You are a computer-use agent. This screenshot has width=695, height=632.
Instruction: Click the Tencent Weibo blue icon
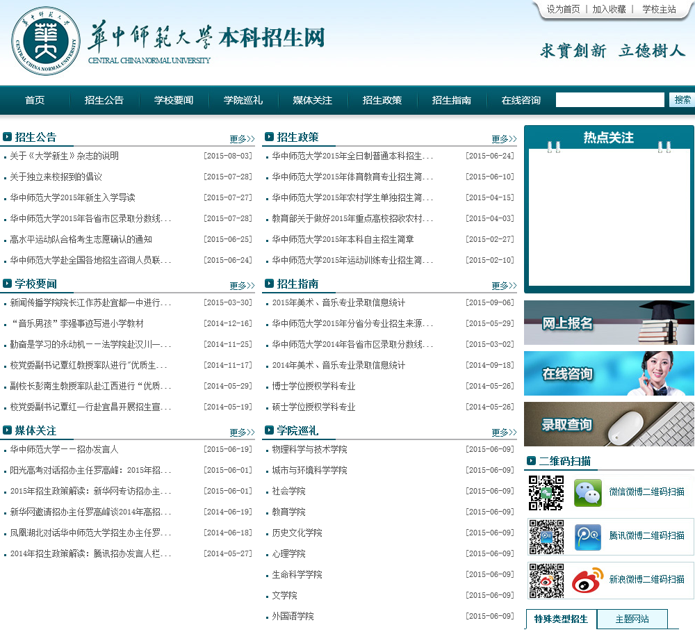coord(588,537)
